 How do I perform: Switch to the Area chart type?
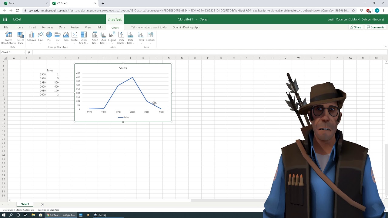click(x=66, y=38)
